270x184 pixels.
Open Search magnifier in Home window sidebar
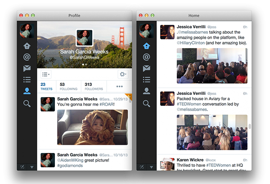click(x=146, y=103)
